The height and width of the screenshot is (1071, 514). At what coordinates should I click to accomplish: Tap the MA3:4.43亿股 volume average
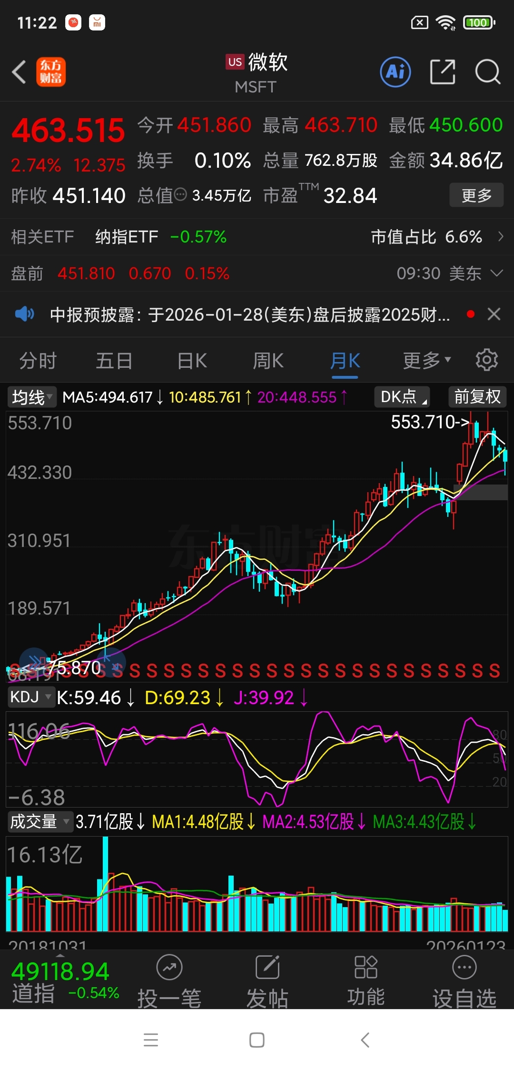tap(425, 821)
